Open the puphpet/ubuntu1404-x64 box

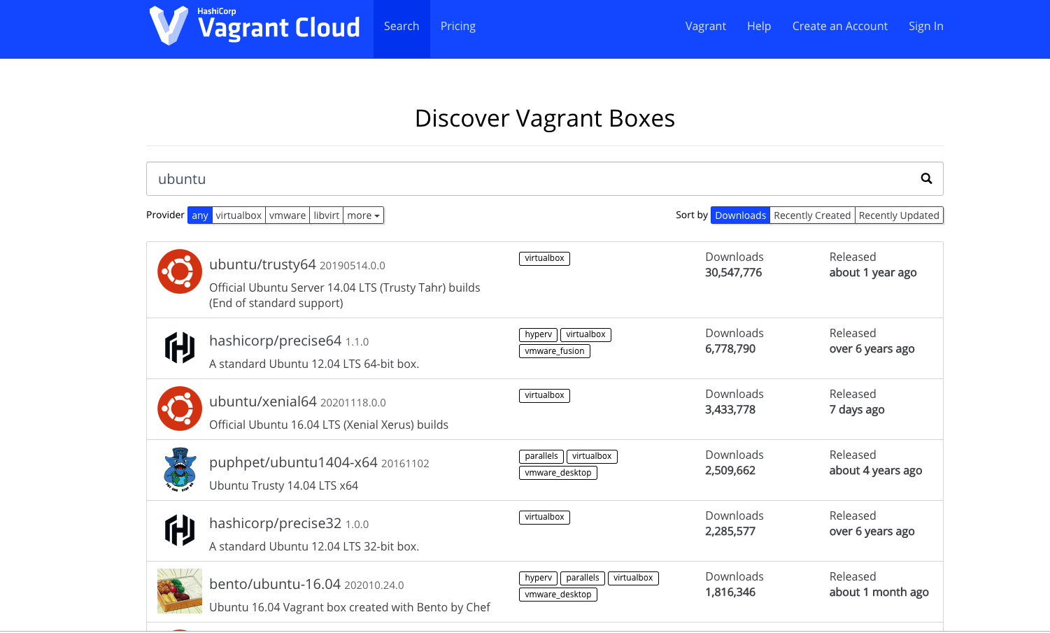point(293,462)
